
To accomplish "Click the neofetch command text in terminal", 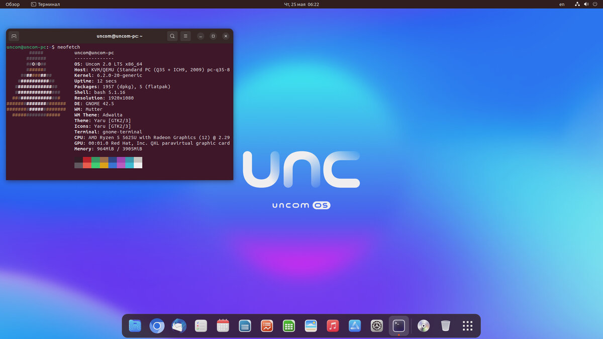I will click(x=69, y=47).
